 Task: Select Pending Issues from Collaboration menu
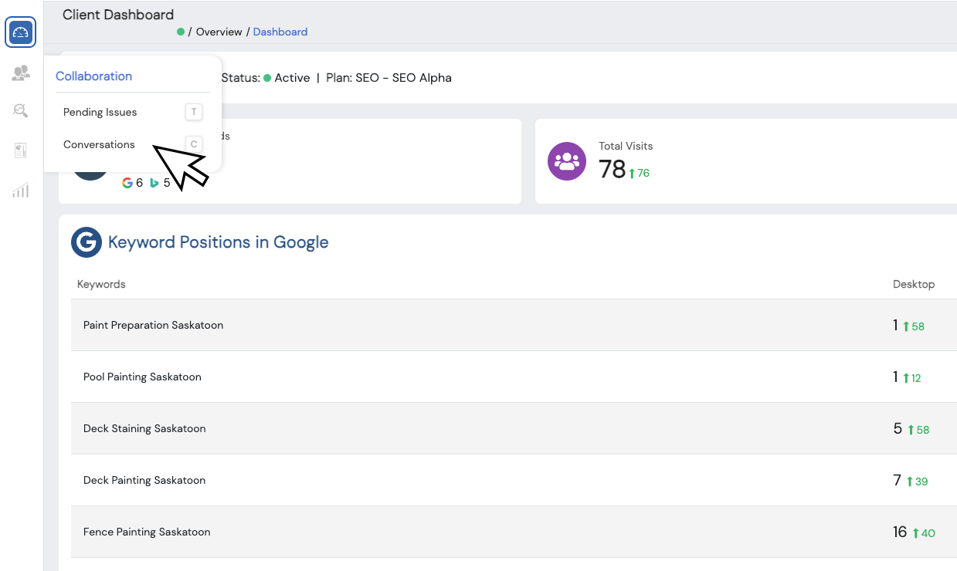coord(100,113)
